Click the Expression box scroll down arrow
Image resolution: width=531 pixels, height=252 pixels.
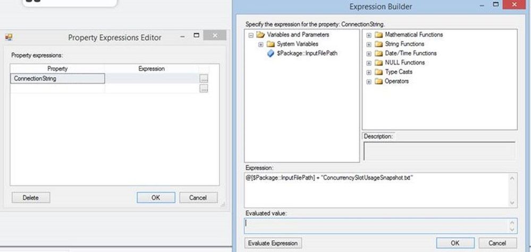coord(512,203)
